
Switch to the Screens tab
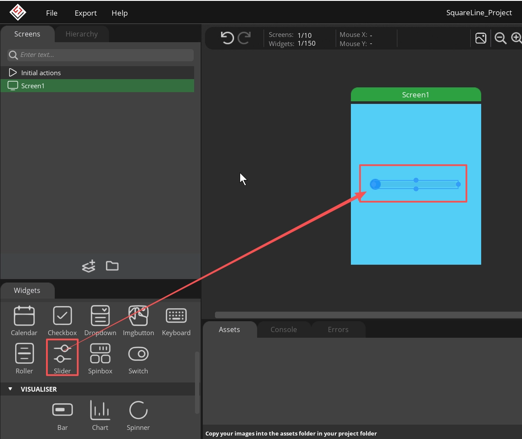coord(27,34)
